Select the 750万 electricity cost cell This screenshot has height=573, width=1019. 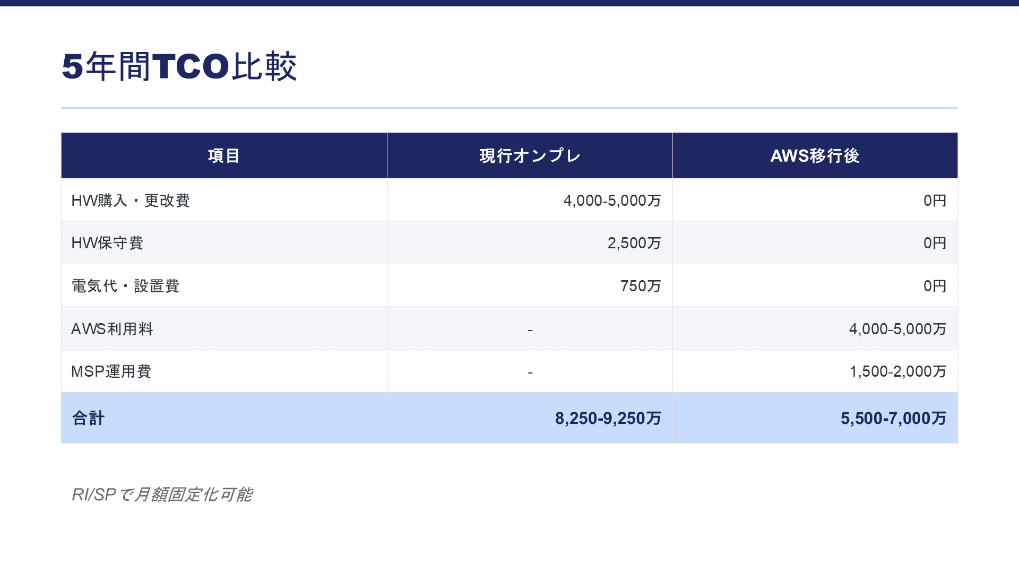[x=640, y=286]
